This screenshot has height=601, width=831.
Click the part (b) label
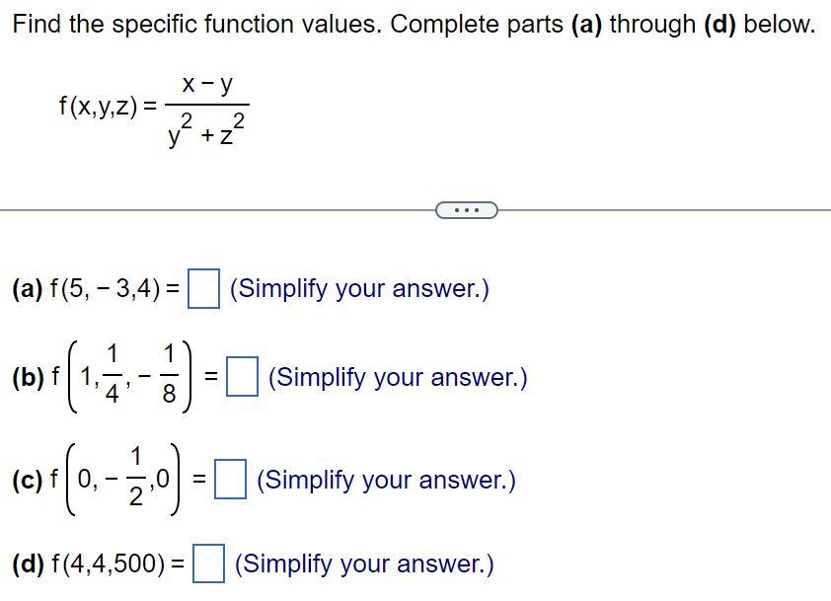click(27, 374)
